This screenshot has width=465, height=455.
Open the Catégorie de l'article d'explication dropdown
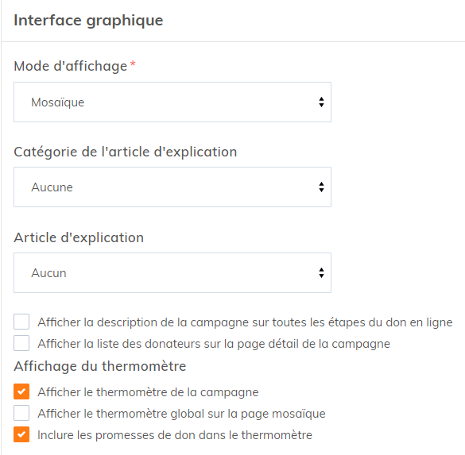[172, 187]
